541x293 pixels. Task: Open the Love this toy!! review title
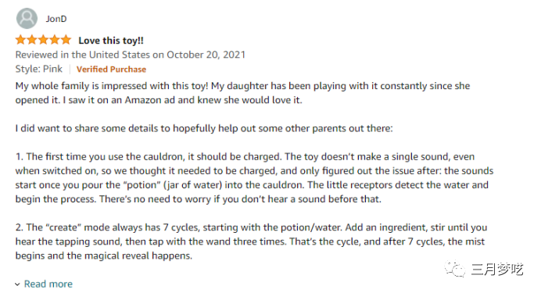click(111, 41)
